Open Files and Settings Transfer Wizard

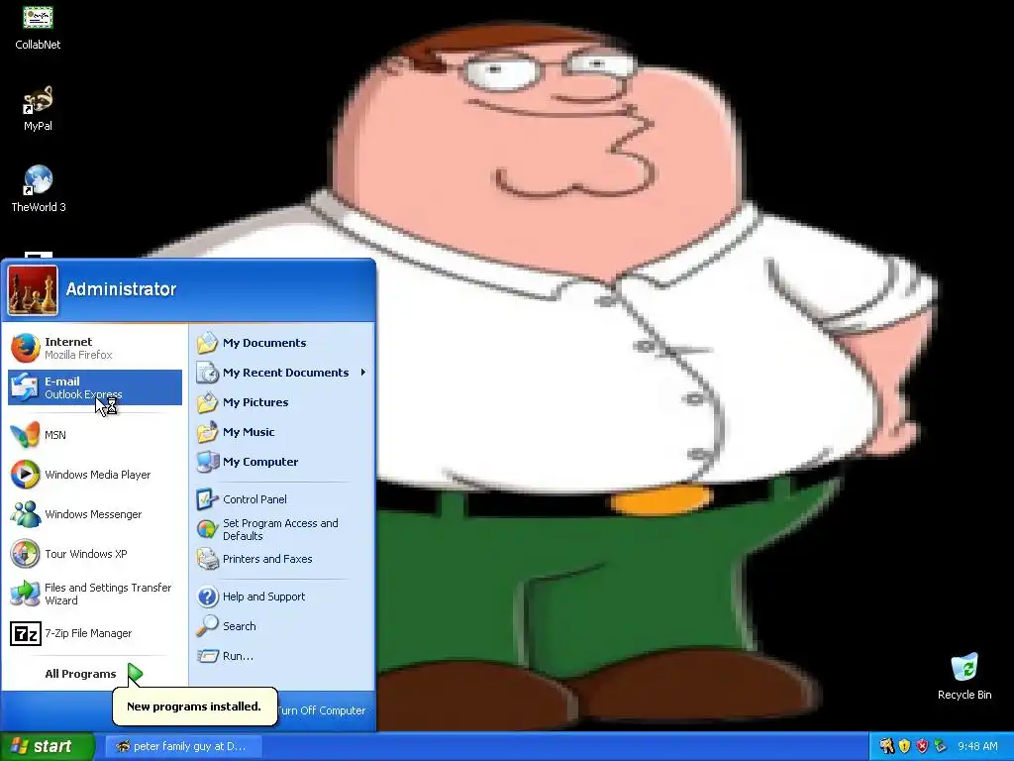[94, 594]
